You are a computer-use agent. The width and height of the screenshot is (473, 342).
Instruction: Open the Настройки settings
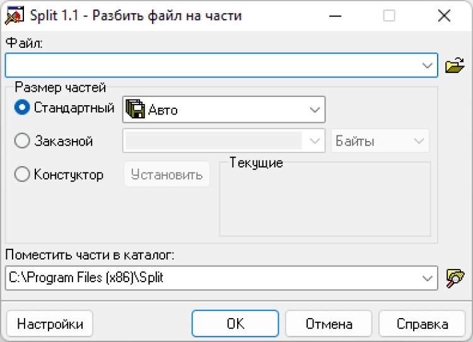click(50, 324)
